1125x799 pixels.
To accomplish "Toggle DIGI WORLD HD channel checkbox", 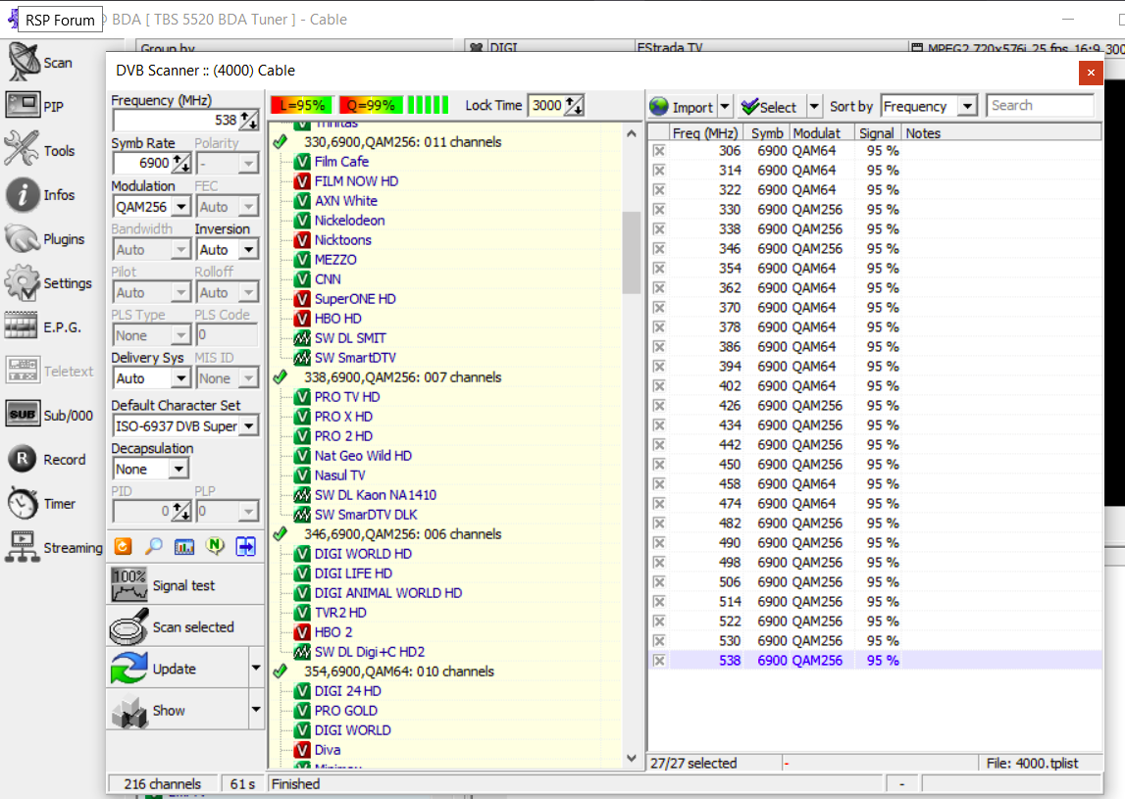I will [x=303, y=554].
